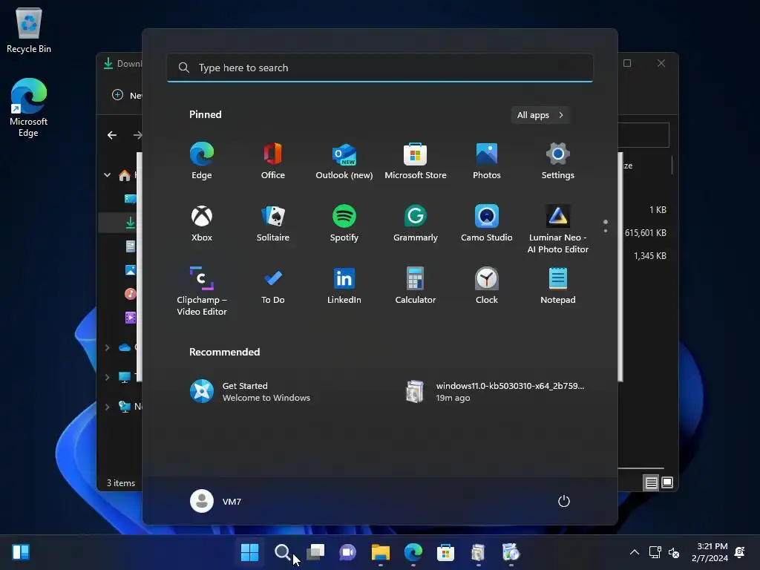
Task: Open the notifications bell icon
Action: click(x=740, y=552)
